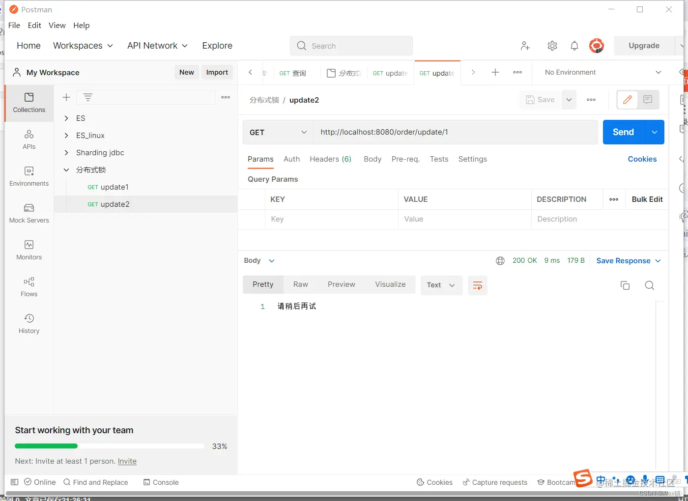Switch to the Headers (6) tab
This screenshot has width=688, height=501.
click(x=330, y=159)
